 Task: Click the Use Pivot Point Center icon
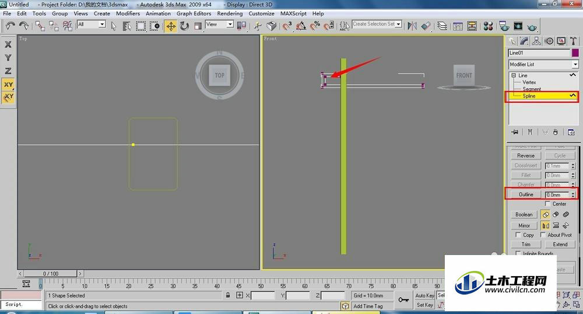point(241,26)
